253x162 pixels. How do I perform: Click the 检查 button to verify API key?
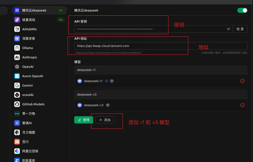coord(240,29)
